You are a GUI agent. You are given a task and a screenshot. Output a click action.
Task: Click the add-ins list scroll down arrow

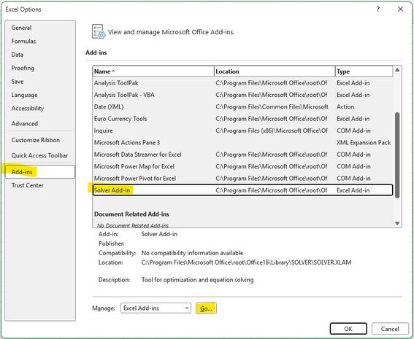397,223
